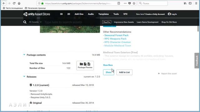This screenshot has height=112, width=200.
Task: Open the VFX category menu
Action: [125, 14]
